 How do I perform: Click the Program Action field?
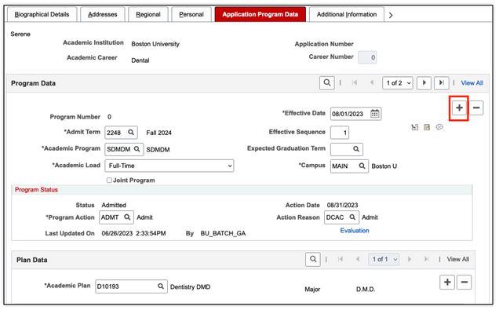pyautogui.click(x=116, y=217)
